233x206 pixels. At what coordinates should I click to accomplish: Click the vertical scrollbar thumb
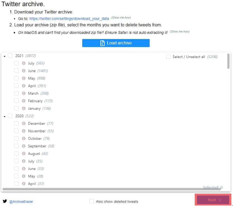(228, 61)
